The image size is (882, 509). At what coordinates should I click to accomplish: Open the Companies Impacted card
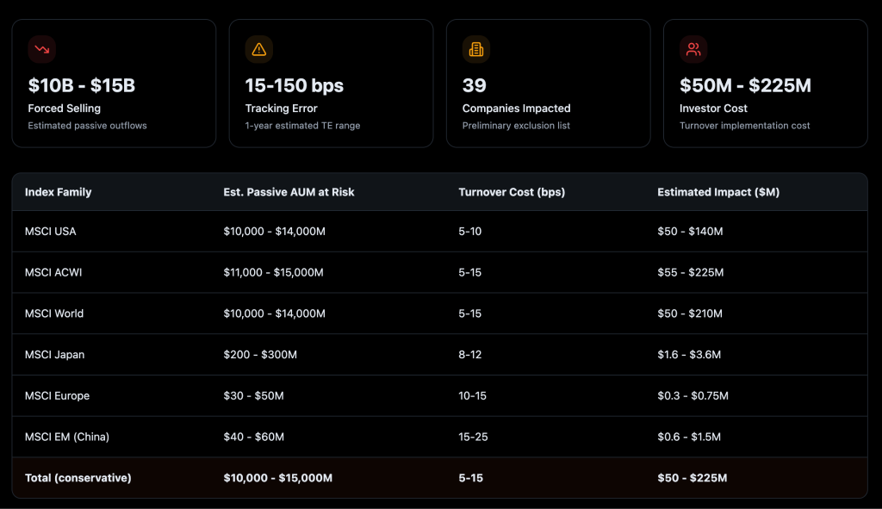coord(548,83)
